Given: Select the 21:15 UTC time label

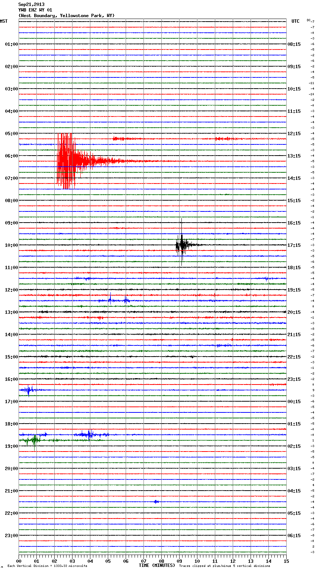Looking at the screenshot, I should coord(294,335).
